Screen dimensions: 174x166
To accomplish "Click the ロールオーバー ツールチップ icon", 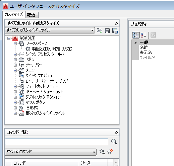I will [21, 81].
